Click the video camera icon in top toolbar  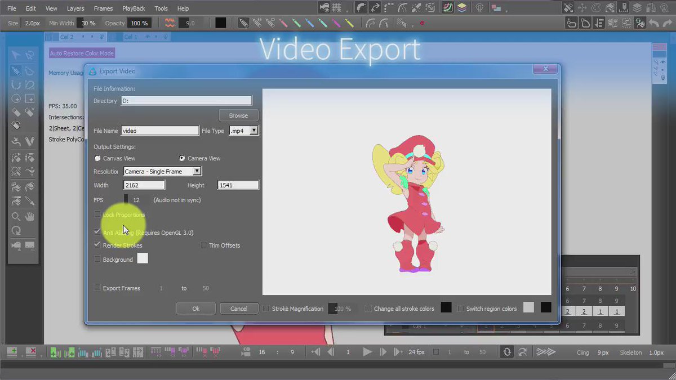coord(324,8)
